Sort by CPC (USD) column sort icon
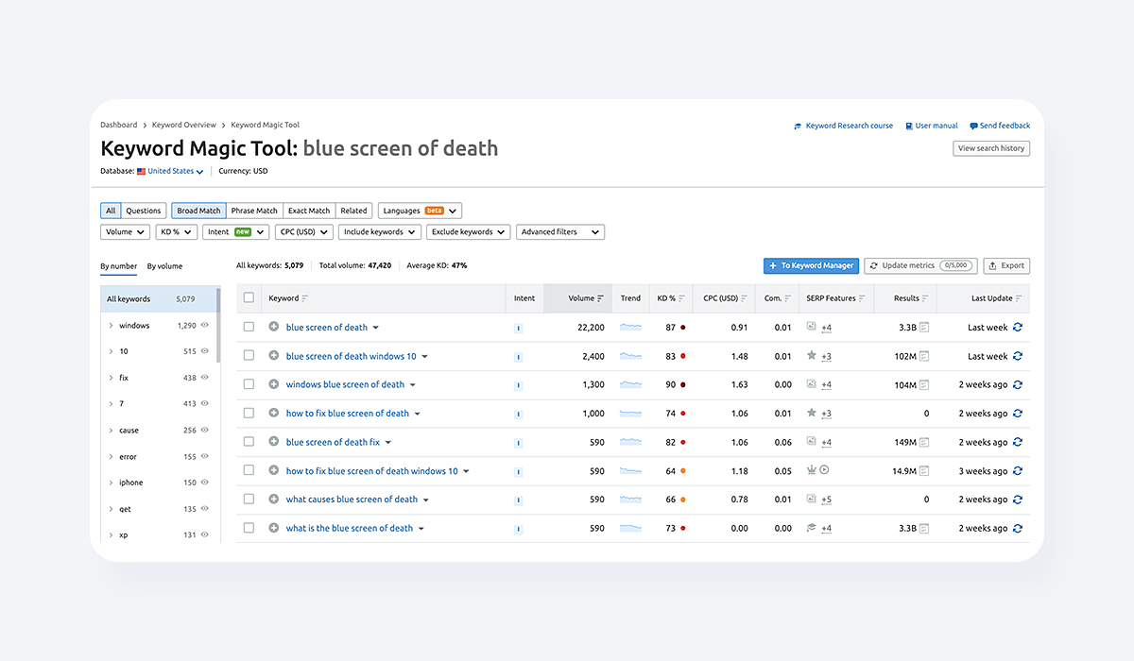 [745, 298]
